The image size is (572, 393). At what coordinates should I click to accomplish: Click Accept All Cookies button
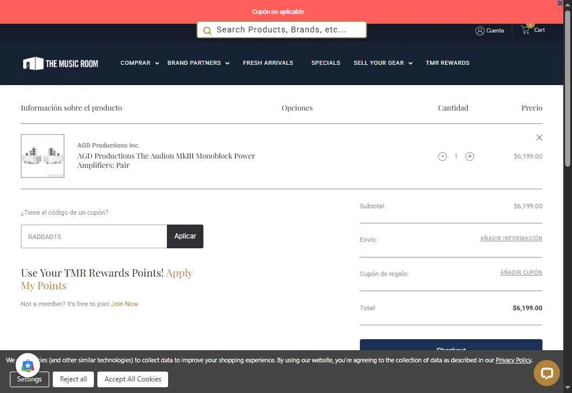[x=133, y=379]
